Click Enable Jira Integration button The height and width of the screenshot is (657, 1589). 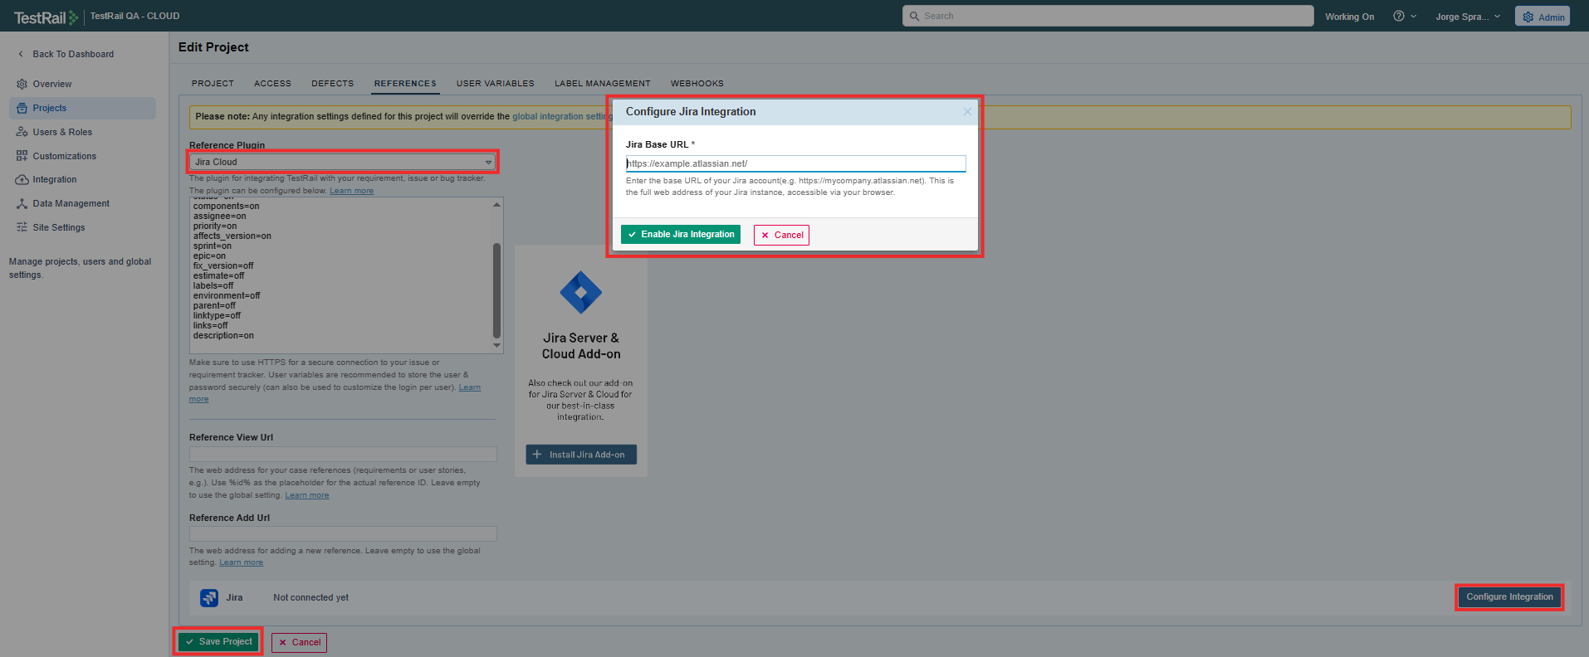pyautogui.click(x=681, y=235)
